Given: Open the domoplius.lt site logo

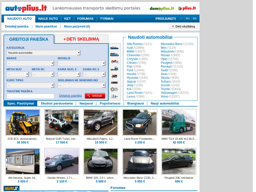Looking at the screenshot, I should (x=162, y=8).
